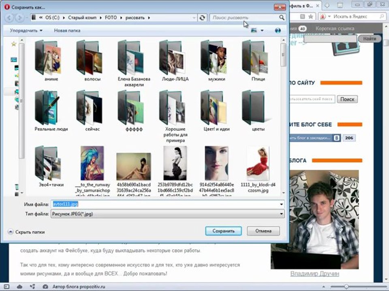Viewport: 389px width, 291px height.
Task: Open the Упорядочить dropdown menu
Action: (26, 30)
